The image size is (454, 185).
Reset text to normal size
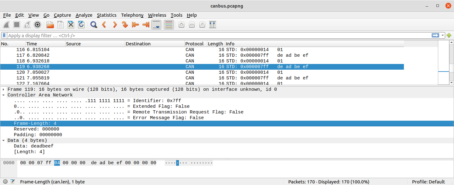tap(202, 25)
